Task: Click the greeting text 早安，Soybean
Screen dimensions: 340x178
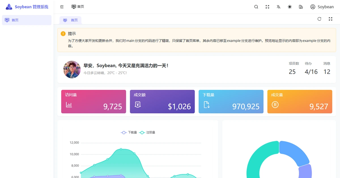Action: (126, 66)
